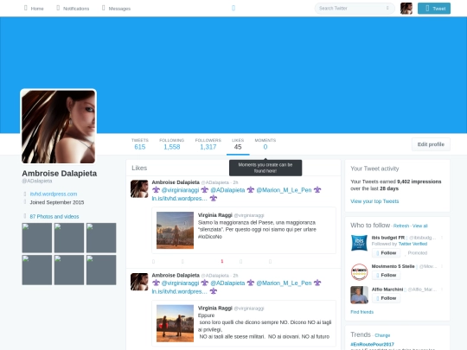The image size is (467, 350).
Task: Open the Movimento 5 Stelle logo avatar
Action: (x=359, y=271)
